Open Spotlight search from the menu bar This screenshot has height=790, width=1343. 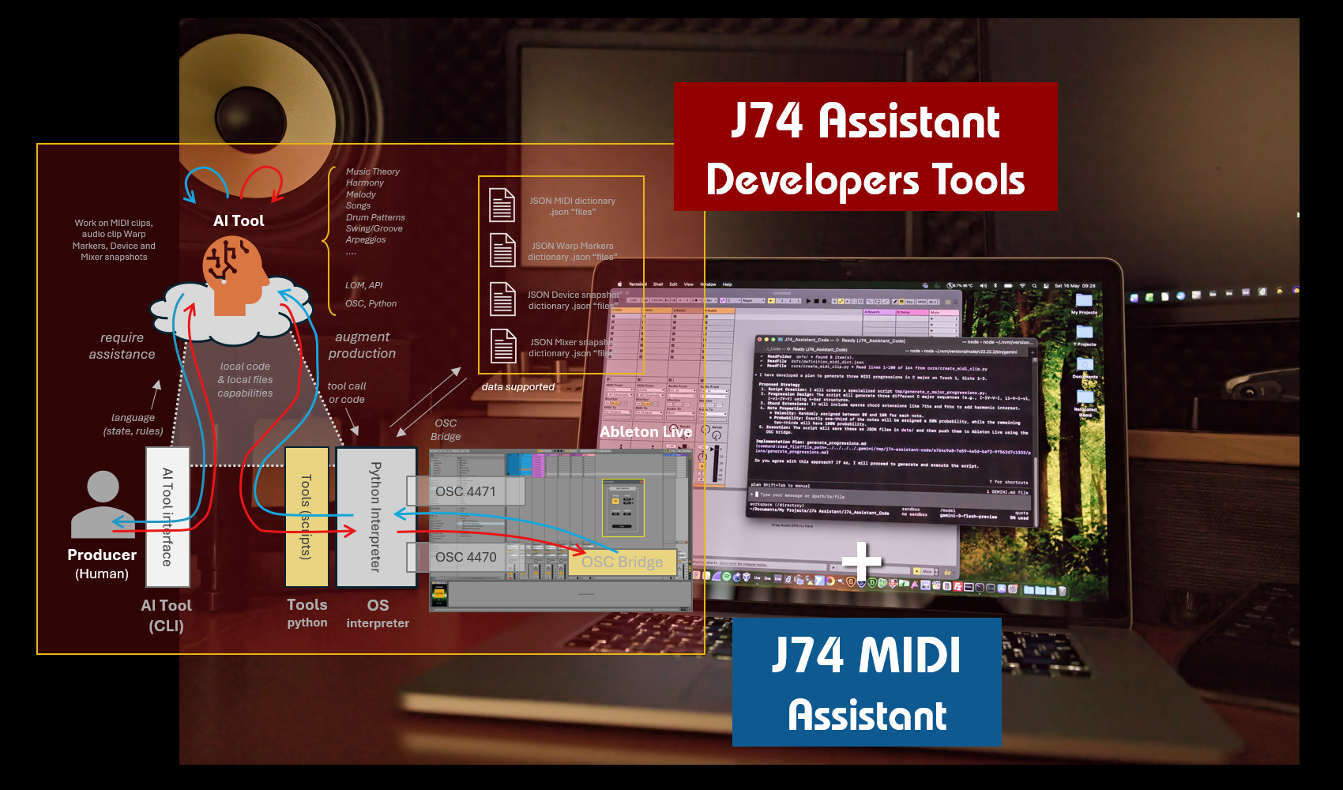1034,285
